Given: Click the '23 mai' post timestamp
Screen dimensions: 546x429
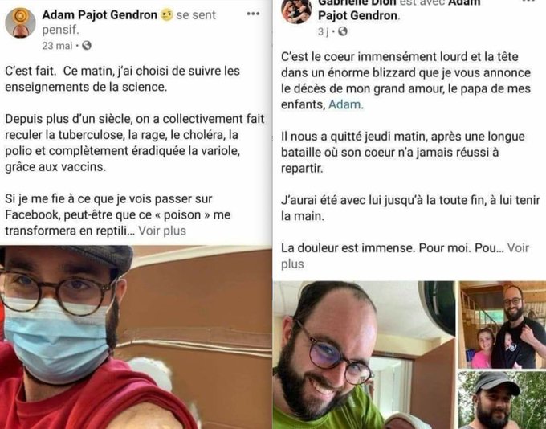Looking at the screenshot, I should coord(58,46).
